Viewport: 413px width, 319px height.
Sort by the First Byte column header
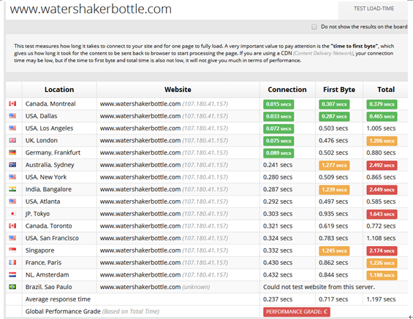pyautogui.click(x=339, y=89)
